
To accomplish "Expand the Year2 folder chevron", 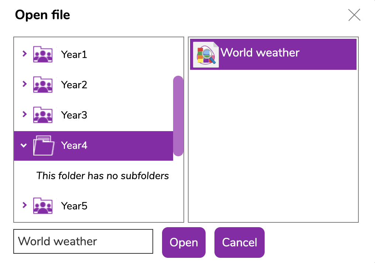I will tap(24, 84).
